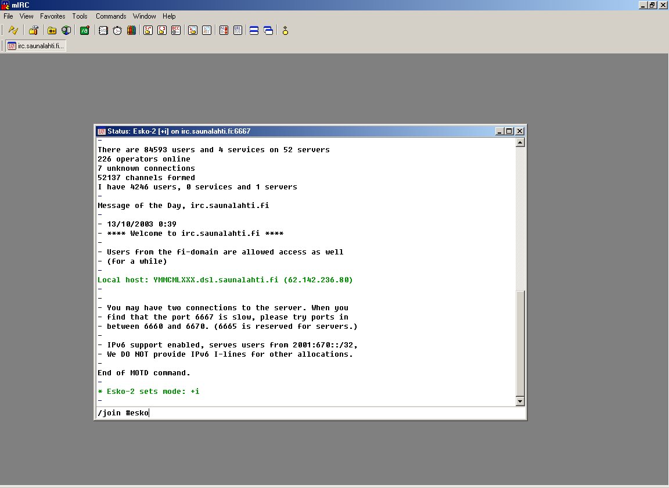This screenshot has width=669, height=488.
Task: Open the View menu
Action: [x=27, y=16]
